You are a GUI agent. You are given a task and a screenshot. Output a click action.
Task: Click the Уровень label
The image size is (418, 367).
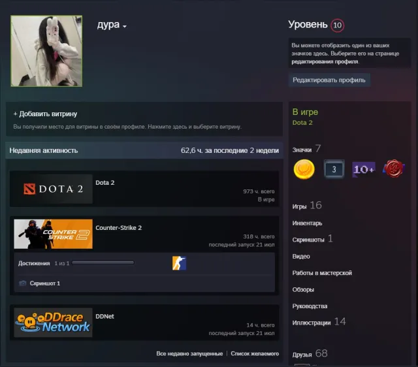click(308, 25)
